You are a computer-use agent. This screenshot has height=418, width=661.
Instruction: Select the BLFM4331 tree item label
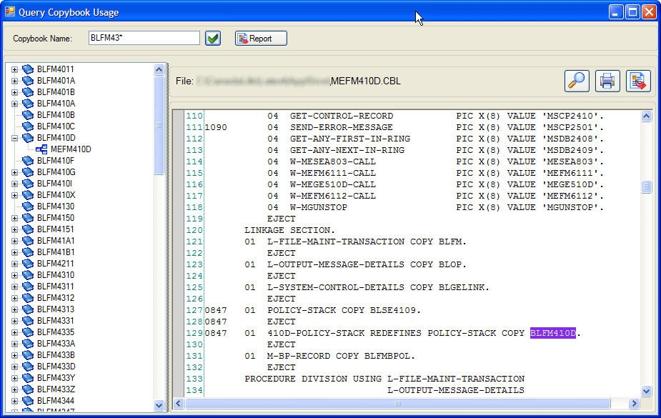point(56,321)
